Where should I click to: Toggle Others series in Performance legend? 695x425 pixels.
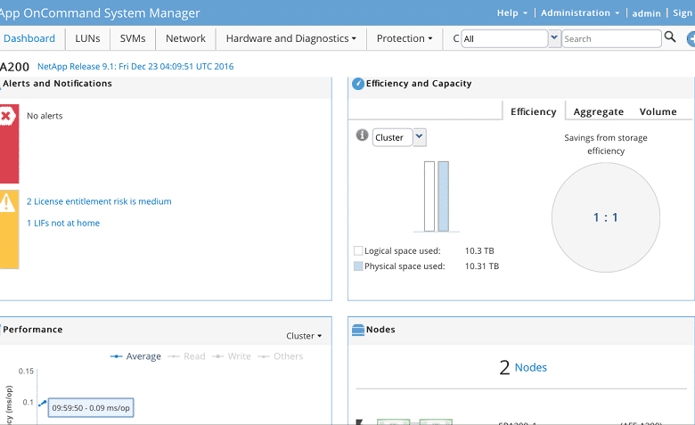coord(280,356)
